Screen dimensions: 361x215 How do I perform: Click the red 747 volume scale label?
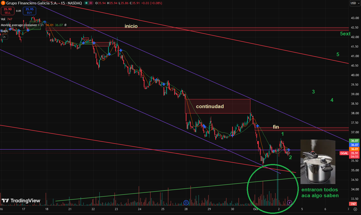click(x=353, y=204)
